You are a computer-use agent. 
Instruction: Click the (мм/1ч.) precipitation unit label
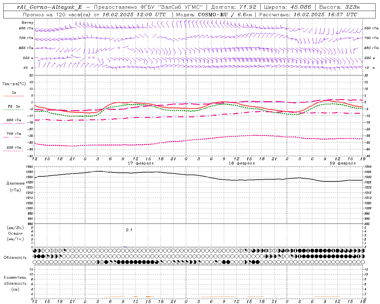15,239
